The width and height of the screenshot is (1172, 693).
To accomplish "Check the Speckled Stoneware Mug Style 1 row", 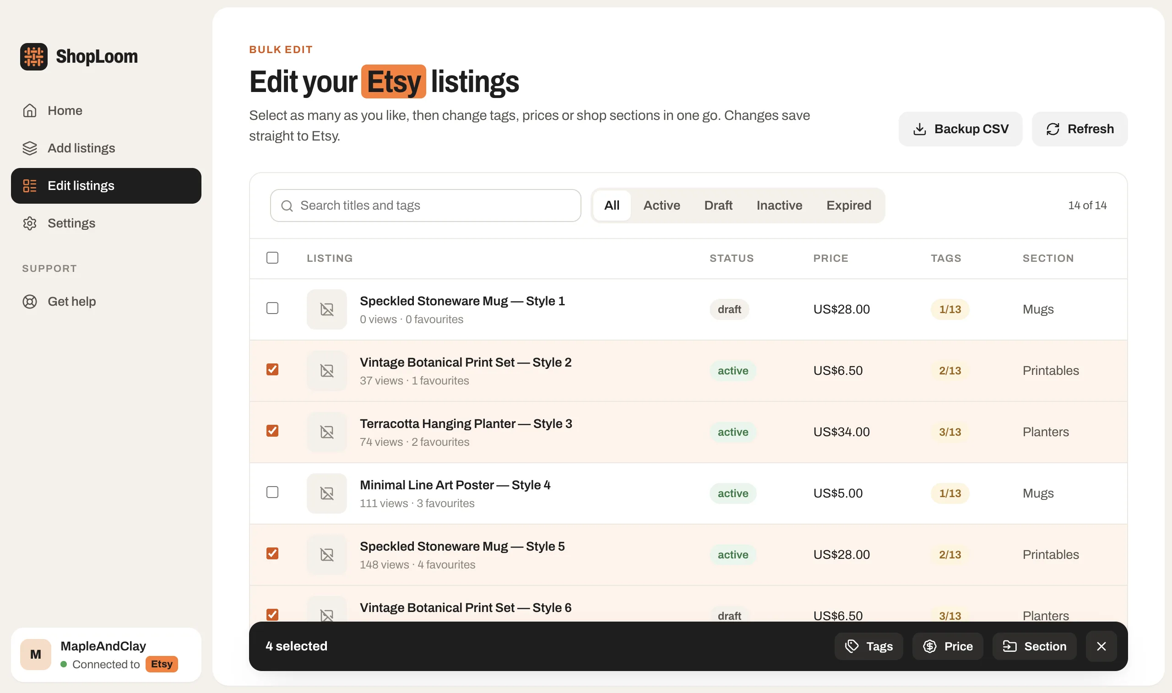I will 272,308.
